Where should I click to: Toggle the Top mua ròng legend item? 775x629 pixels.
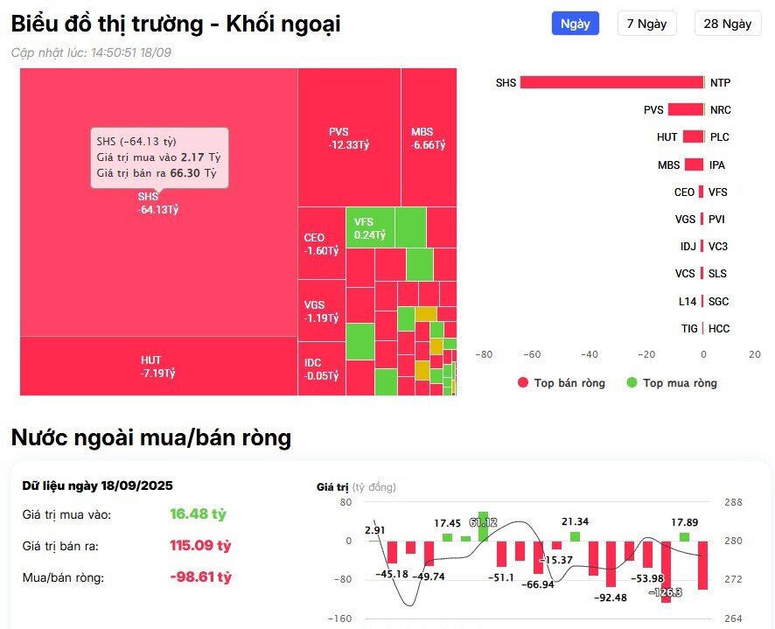[678, 382]
